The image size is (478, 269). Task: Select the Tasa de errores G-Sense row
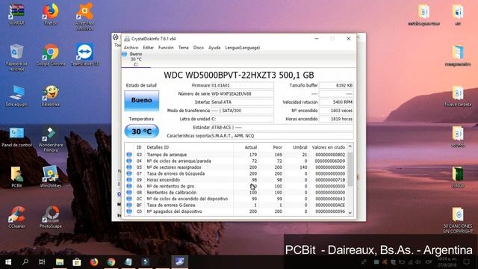pos(236,205)
